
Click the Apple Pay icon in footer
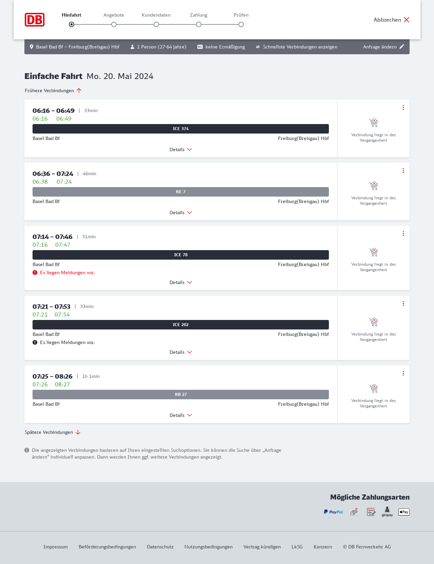(404, 512)
